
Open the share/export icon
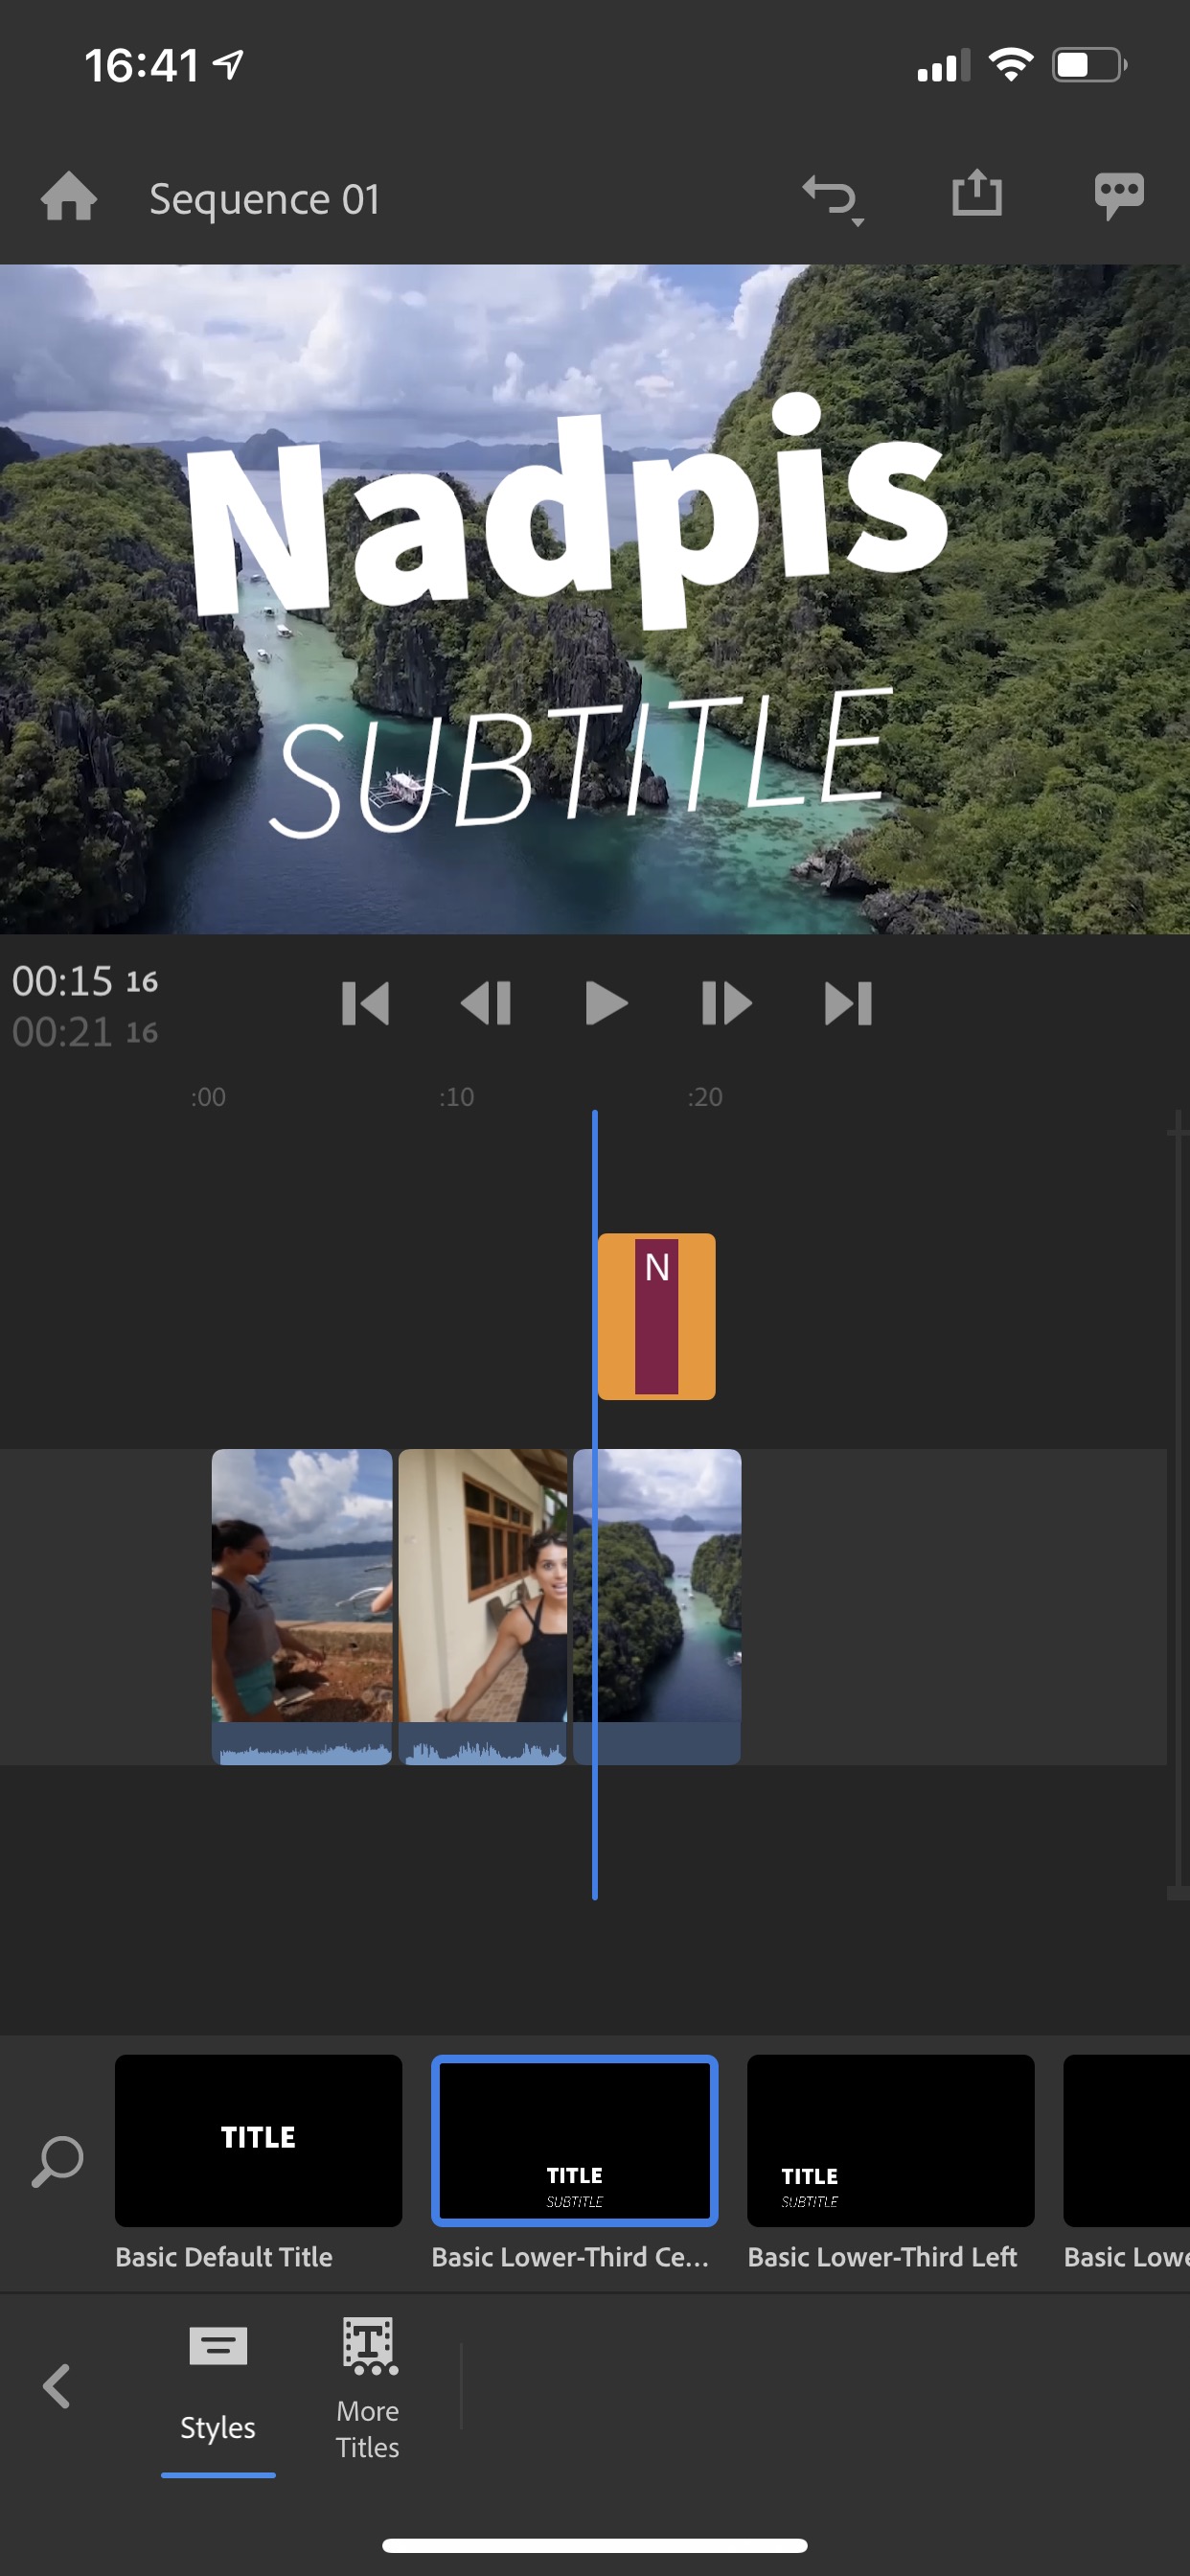pos(976,194)
